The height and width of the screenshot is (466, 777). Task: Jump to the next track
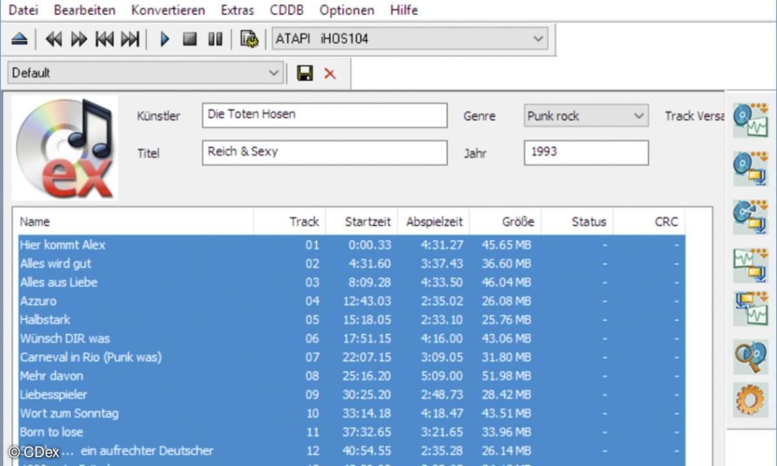click(130, 39)
